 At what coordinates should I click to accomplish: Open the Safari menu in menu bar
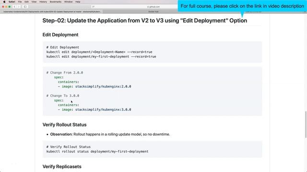[x=12, y=2]
